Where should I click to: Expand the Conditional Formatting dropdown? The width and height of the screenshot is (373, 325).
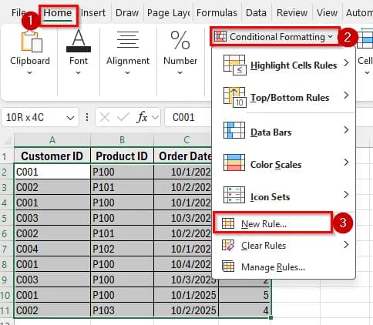[x=330, y=37]
